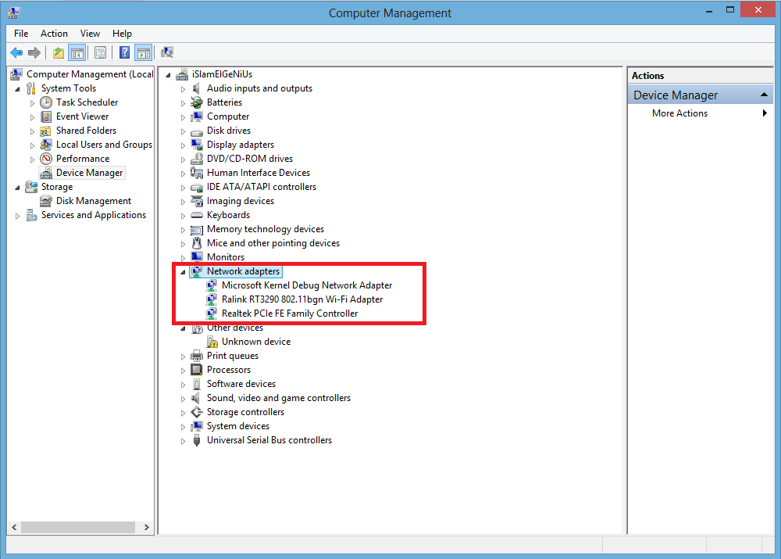This screenshot has height=559, width=781.
Task: Click Scan for hardware changes icon
Action: pos(166,52)
